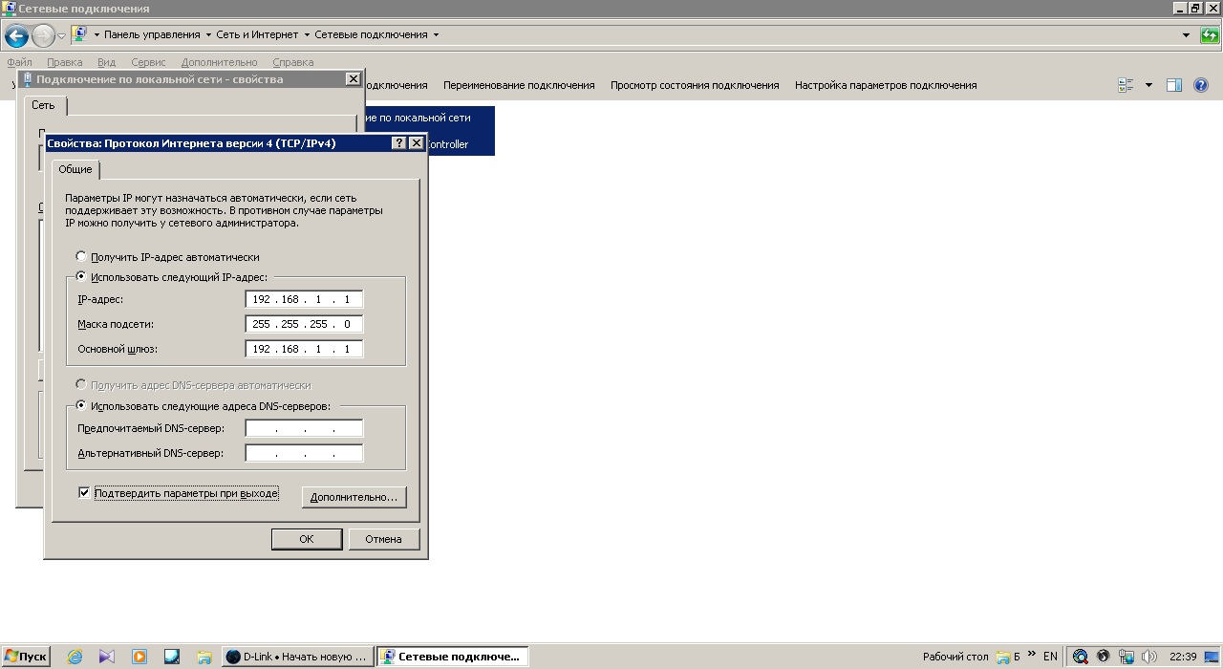Click the 'Предпочитаемый DNS-сервер' input field
The width and height of the screenshot is (1223, 669).
304,428
